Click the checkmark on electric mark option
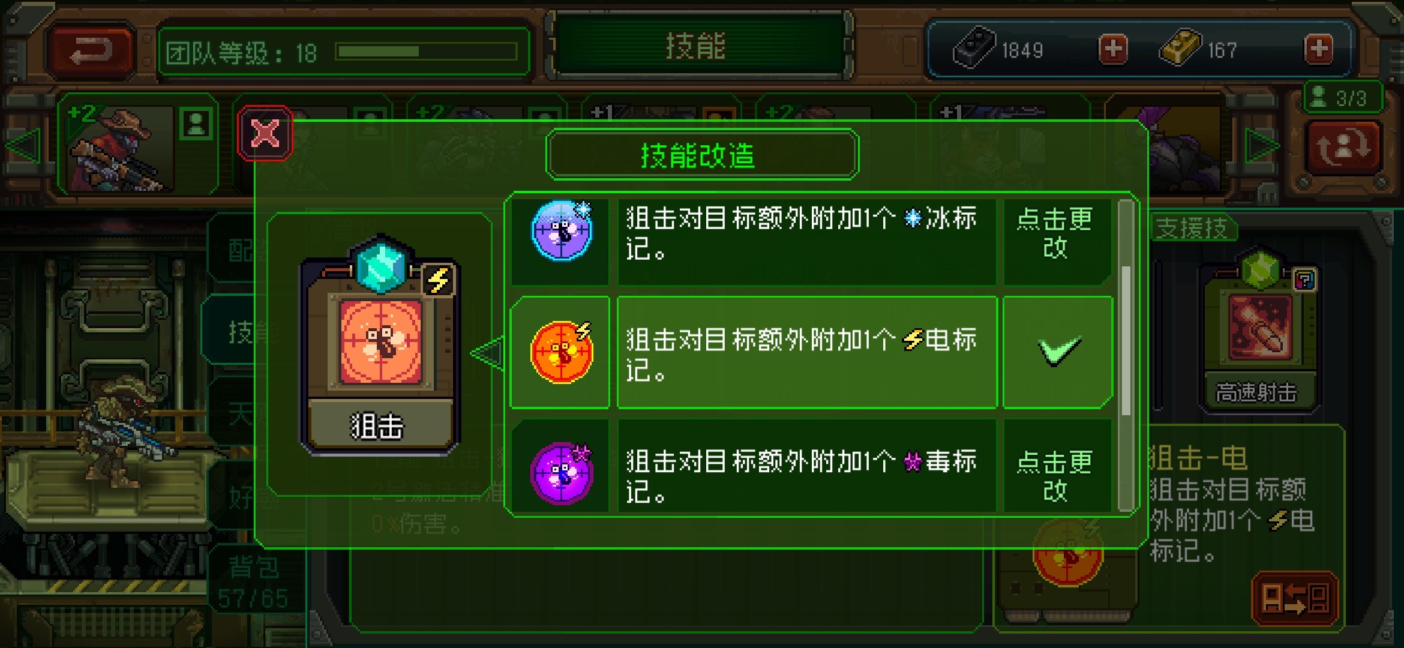Image resolution: width=1404 pixels, height=648 pixels. pyautogui.click(x=1058, y=352)
